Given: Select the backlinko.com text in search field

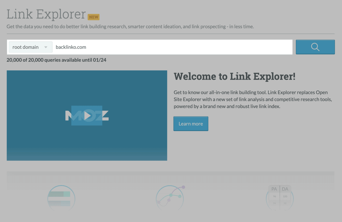Looking at the screenshot, I should tap(71, 47).
